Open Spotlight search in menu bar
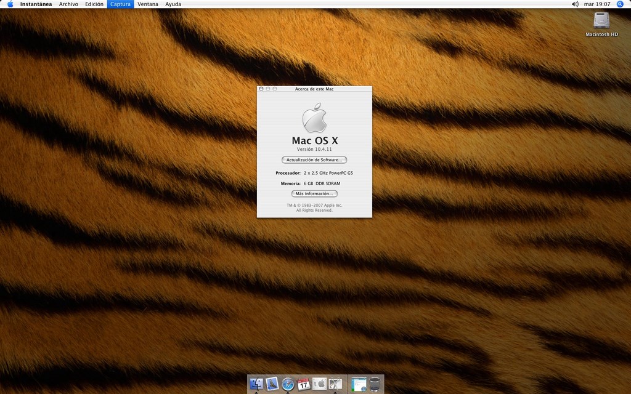Screen dimensions: 631x394 pyautogui.click(x=620, y=4)
